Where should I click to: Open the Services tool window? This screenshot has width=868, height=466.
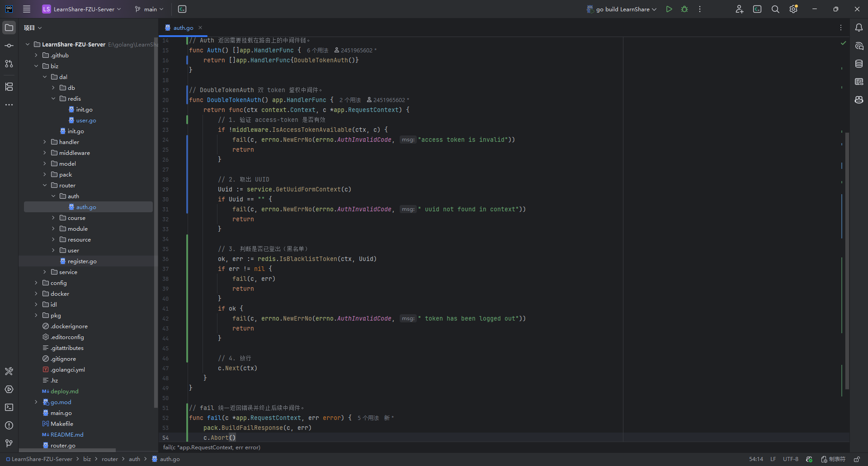pyautogui.click(x=9, y=389)
